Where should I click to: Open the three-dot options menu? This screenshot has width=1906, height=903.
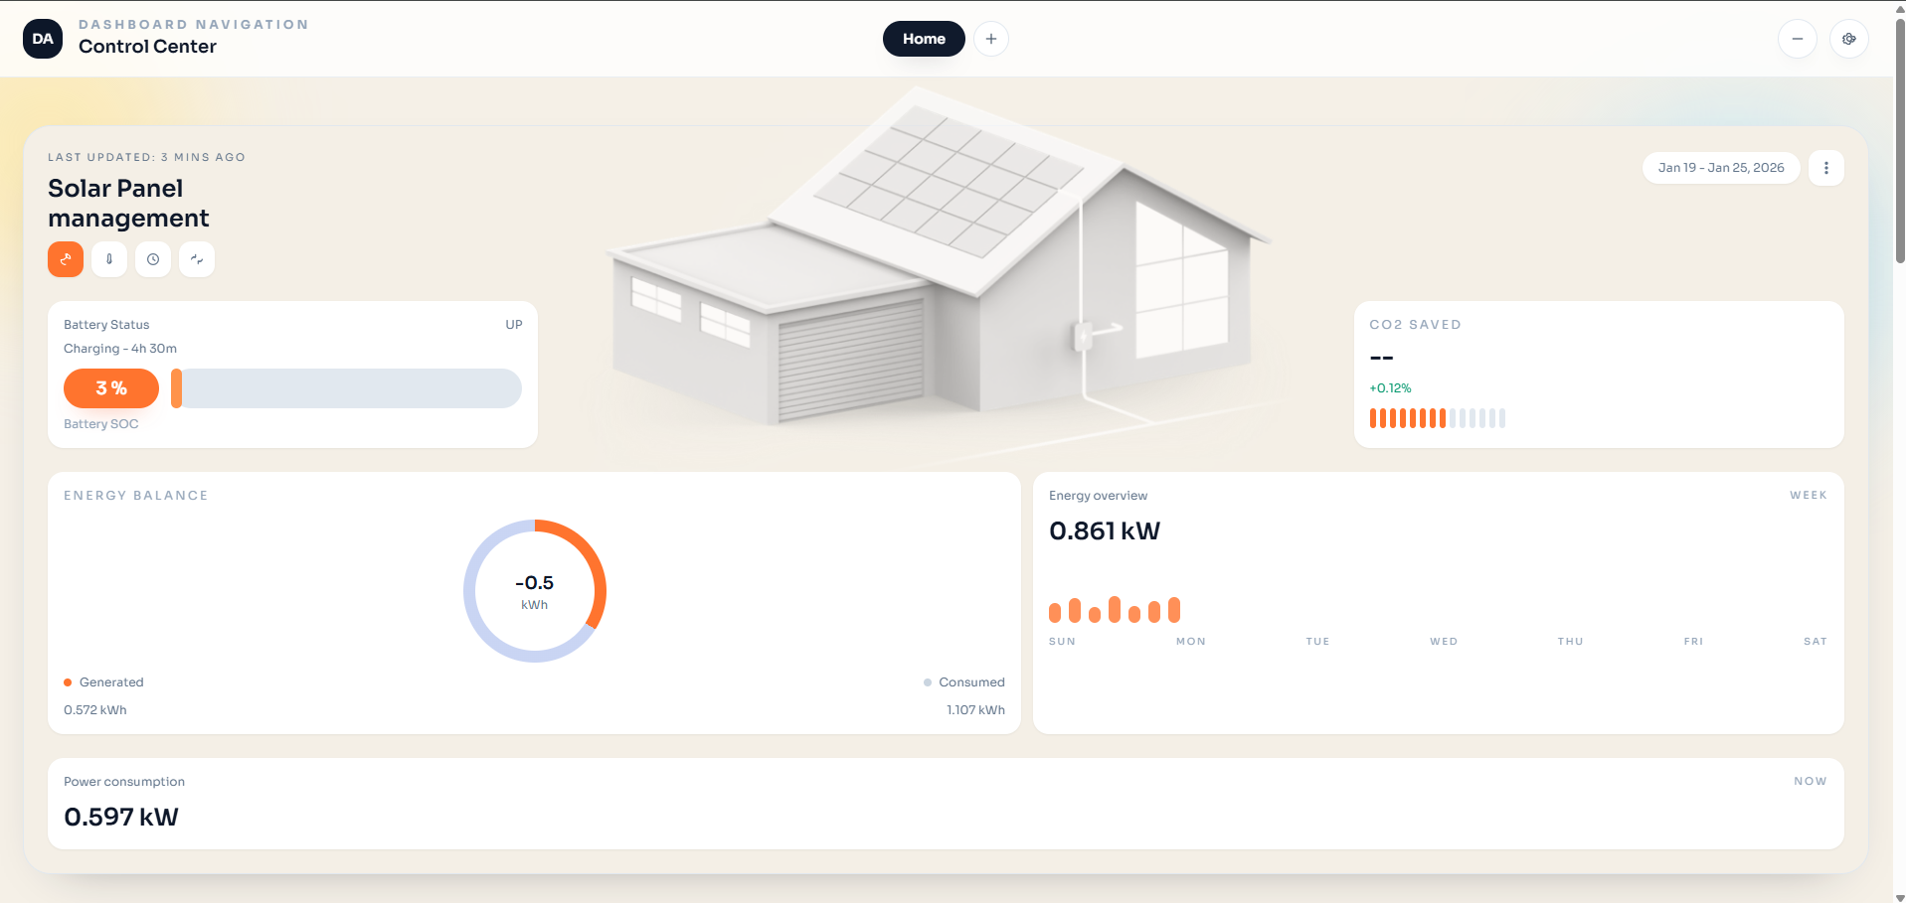coord(1826,168)
